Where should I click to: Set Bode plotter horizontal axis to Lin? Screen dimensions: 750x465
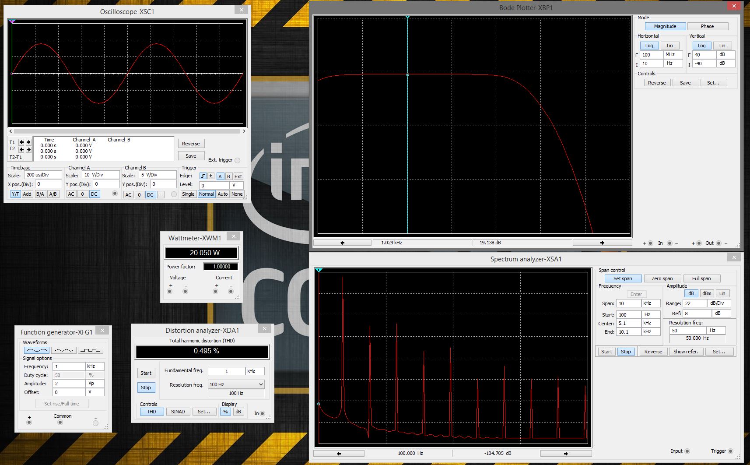click(669, 46)
